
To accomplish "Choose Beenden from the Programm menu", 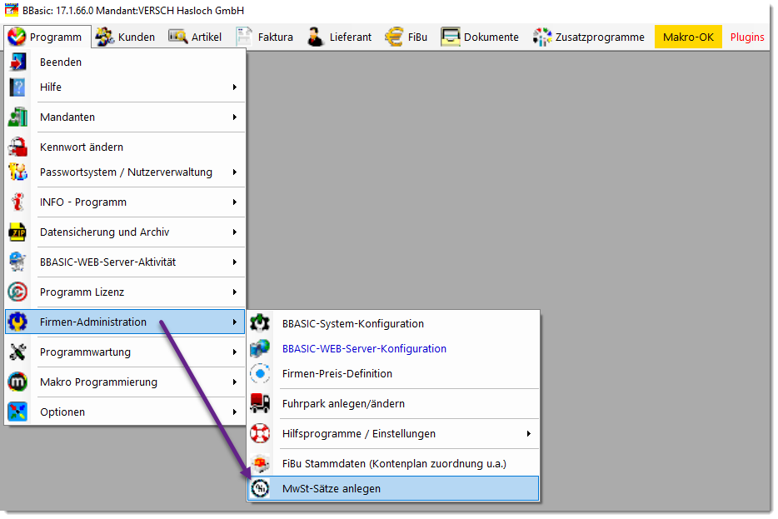I will tap(125, 62).
